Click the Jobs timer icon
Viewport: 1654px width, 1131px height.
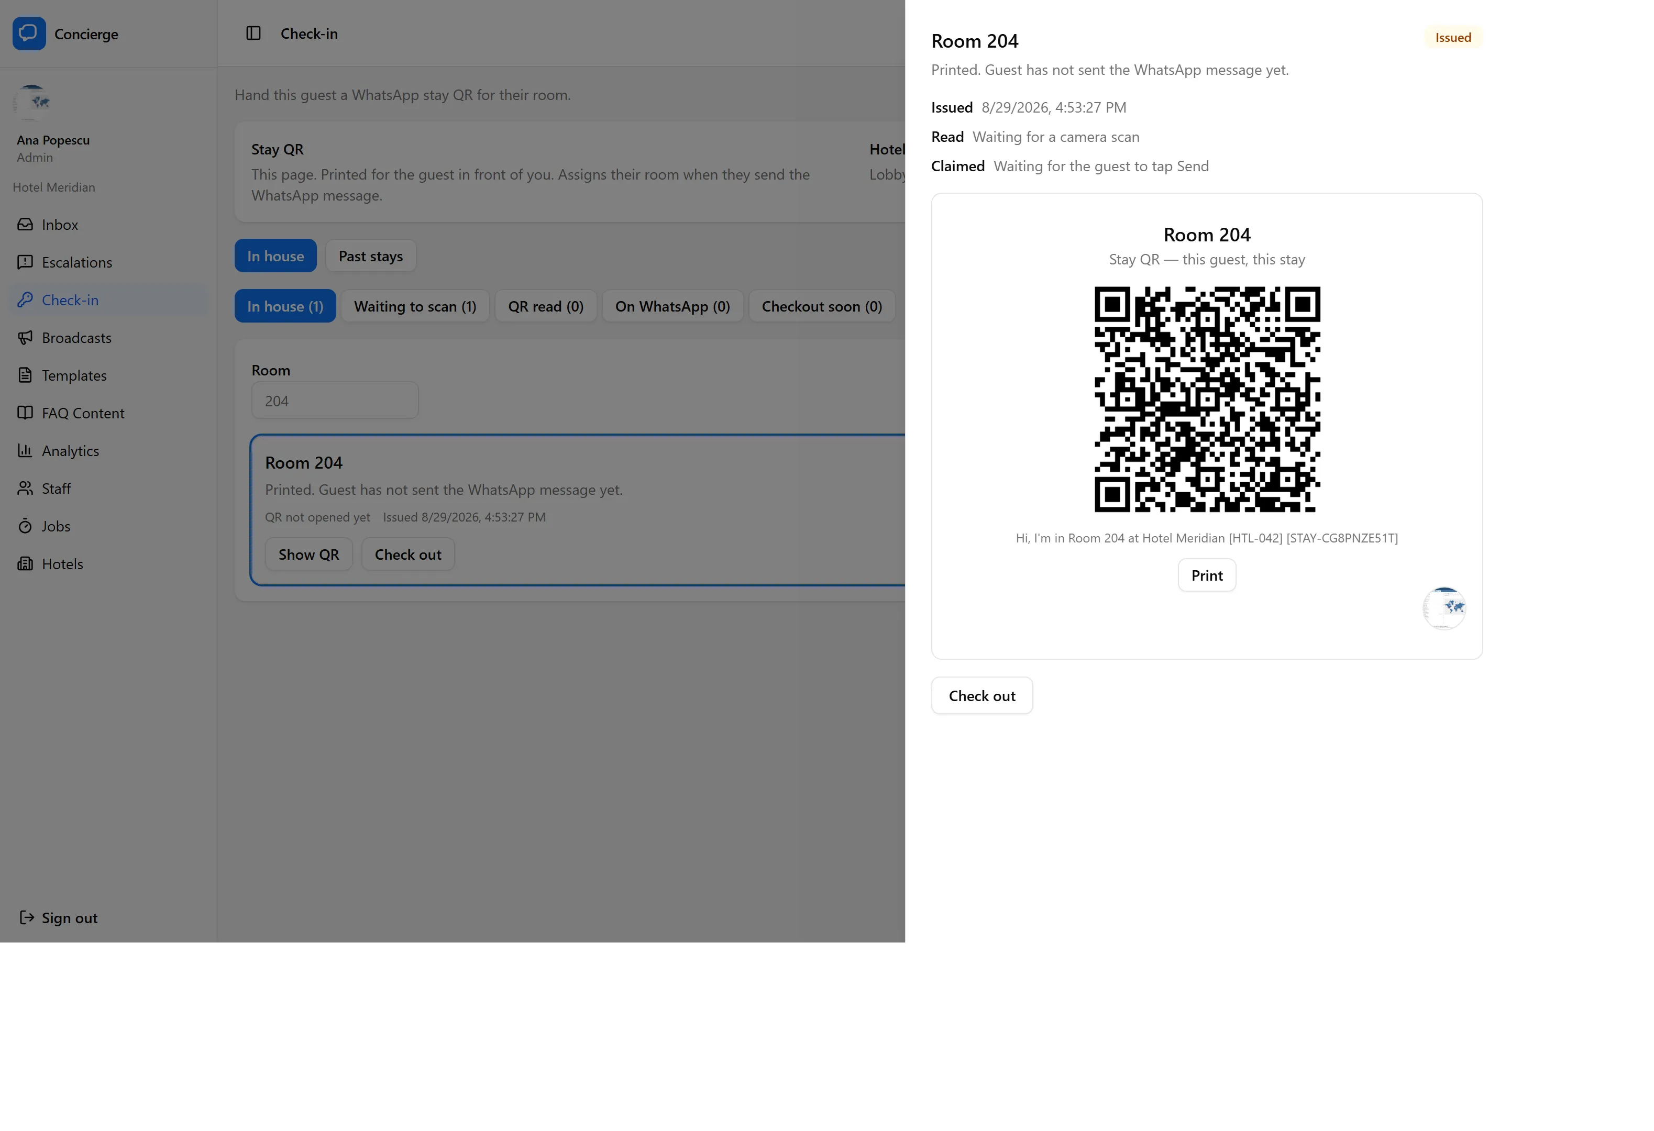coord(25,526)
